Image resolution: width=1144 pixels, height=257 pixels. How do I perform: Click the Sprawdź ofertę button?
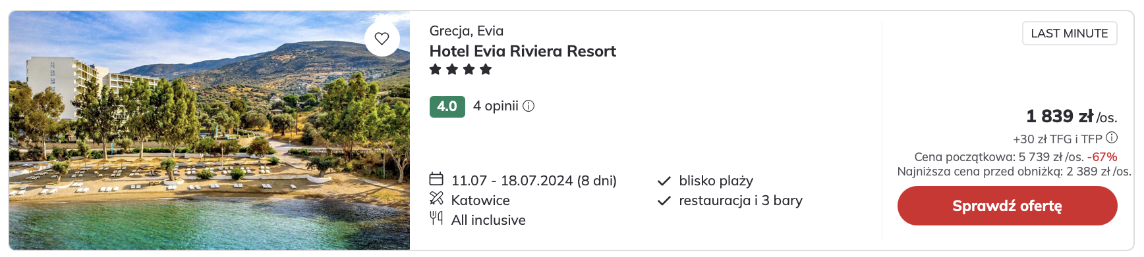point(1007,206)
